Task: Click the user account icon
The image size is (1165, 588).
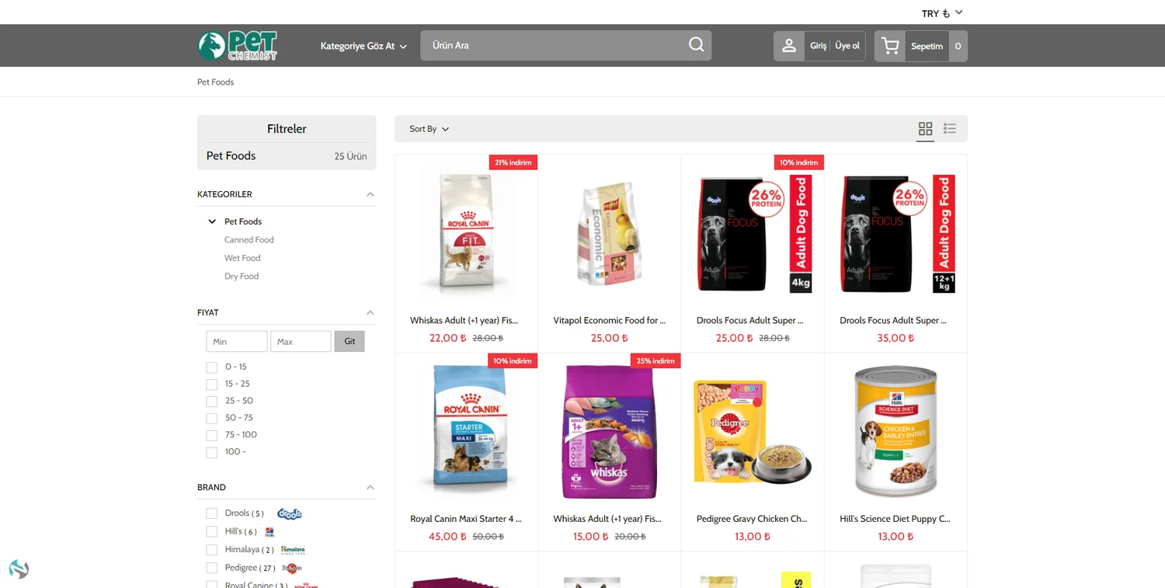Action: pyautogui.click(x=789, y=46)
